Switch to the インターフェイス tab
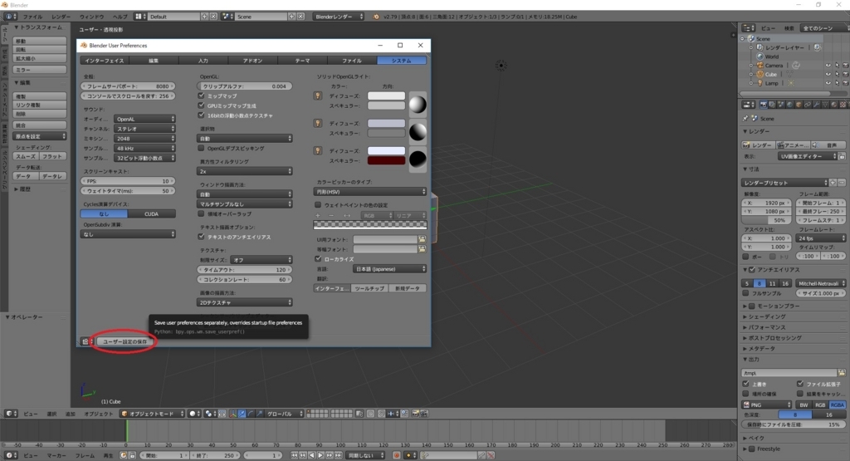Screen dimensions: 850x461 (105, 61)
